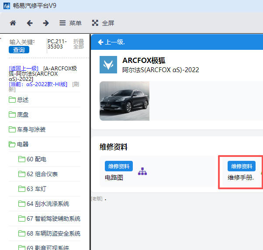The image size is (263, 250).
Task: Navigate back with the left arrow
Action: coord(30,23)
